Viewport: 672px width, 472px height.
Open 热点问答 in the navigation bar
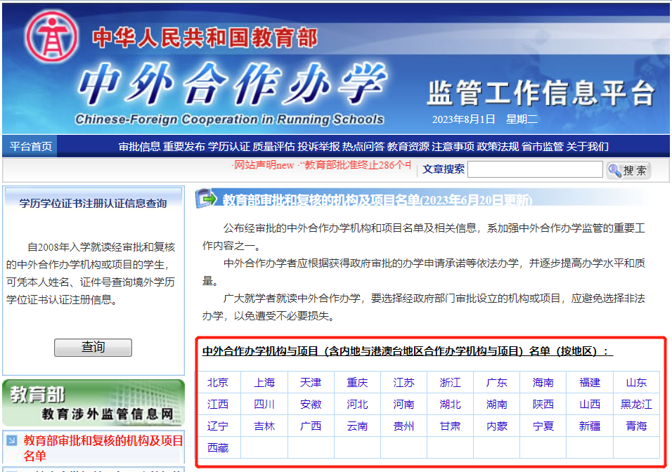363,147
